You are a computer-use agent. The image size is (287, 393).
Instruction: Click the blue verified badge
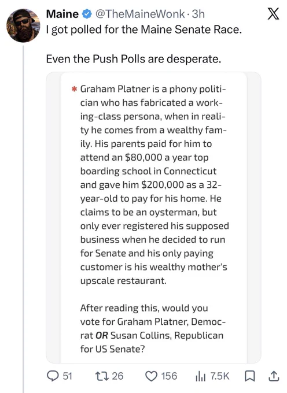tap(87, 14)
